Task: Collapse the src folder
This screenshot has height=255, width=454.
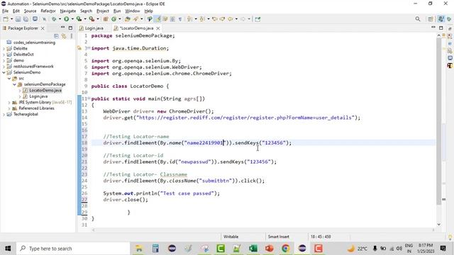Action: pos(9,79)
